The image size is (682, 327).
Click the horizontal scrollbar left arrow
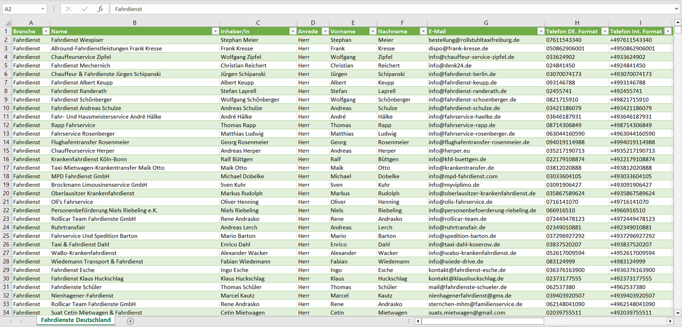[x=418, y=321]
